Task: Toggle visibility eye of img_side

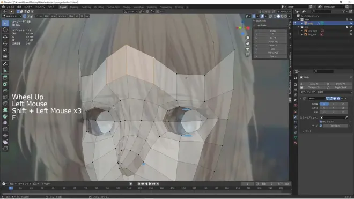Action: point(351,34)
